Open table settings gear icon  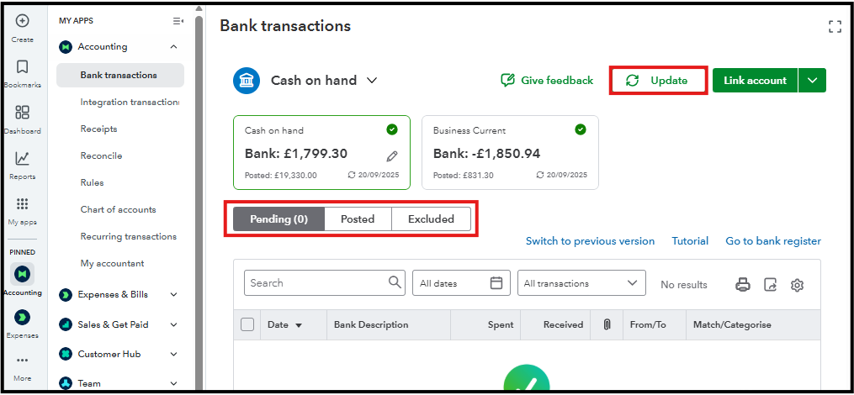click(x=797, y=284)
